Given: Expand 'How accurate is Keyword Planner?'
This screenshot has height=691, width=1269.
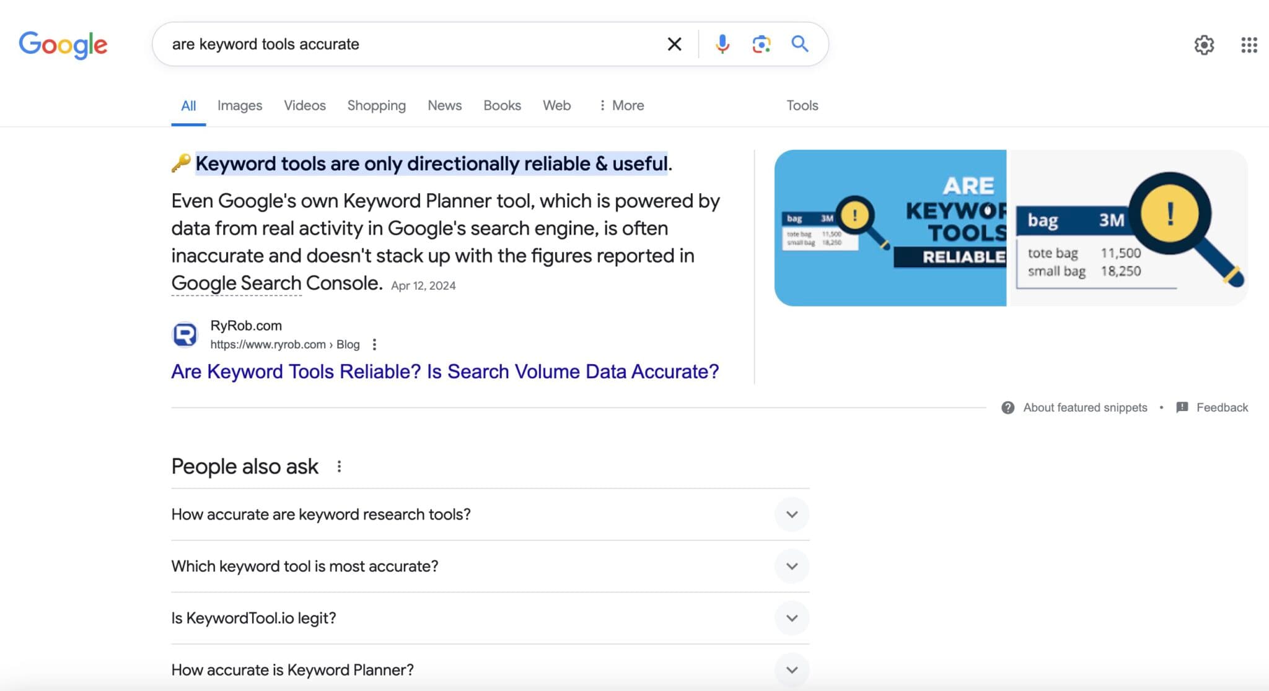Looking at the screenshot, I should point(791,669).
